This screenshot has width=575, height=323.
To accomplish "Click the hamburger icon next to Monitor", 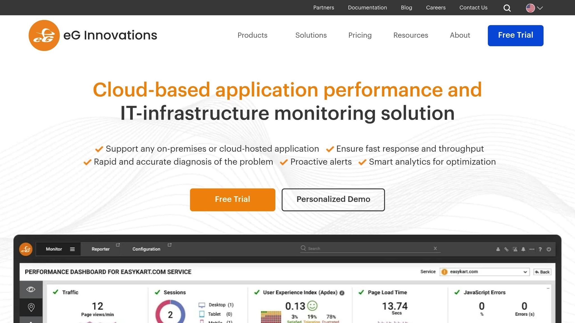I will coord(72,249).
